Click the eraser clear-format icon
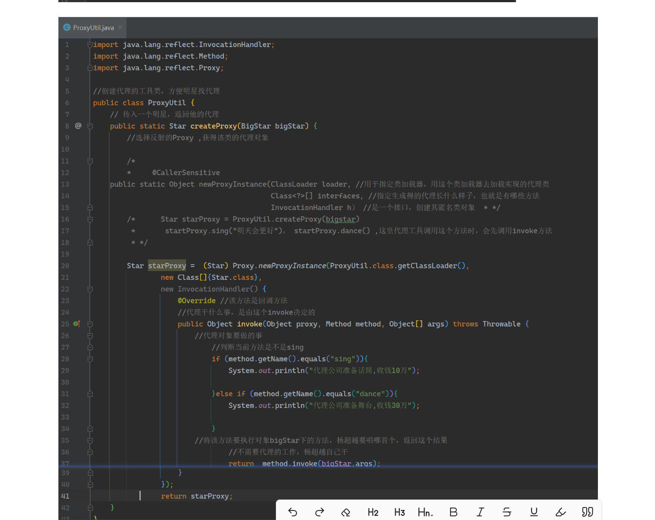The image size is (655, 520). click(x=346, y=512)
